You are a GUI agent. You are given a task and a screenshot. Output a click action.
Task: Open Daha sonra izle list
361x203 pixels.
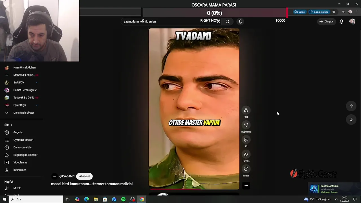[22, 147]
